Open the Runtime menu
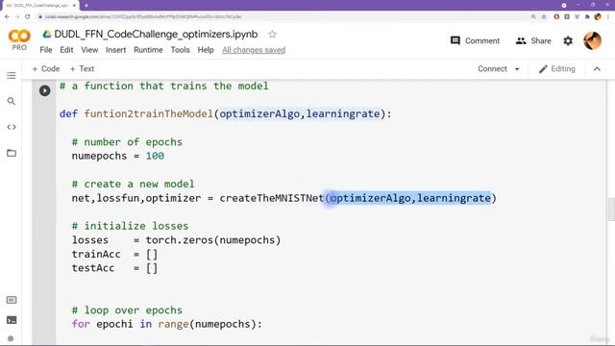 pos(148,50)
